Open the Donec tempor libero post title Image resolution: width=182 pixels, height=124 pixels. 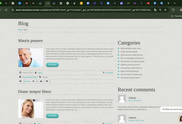point(35,92)
